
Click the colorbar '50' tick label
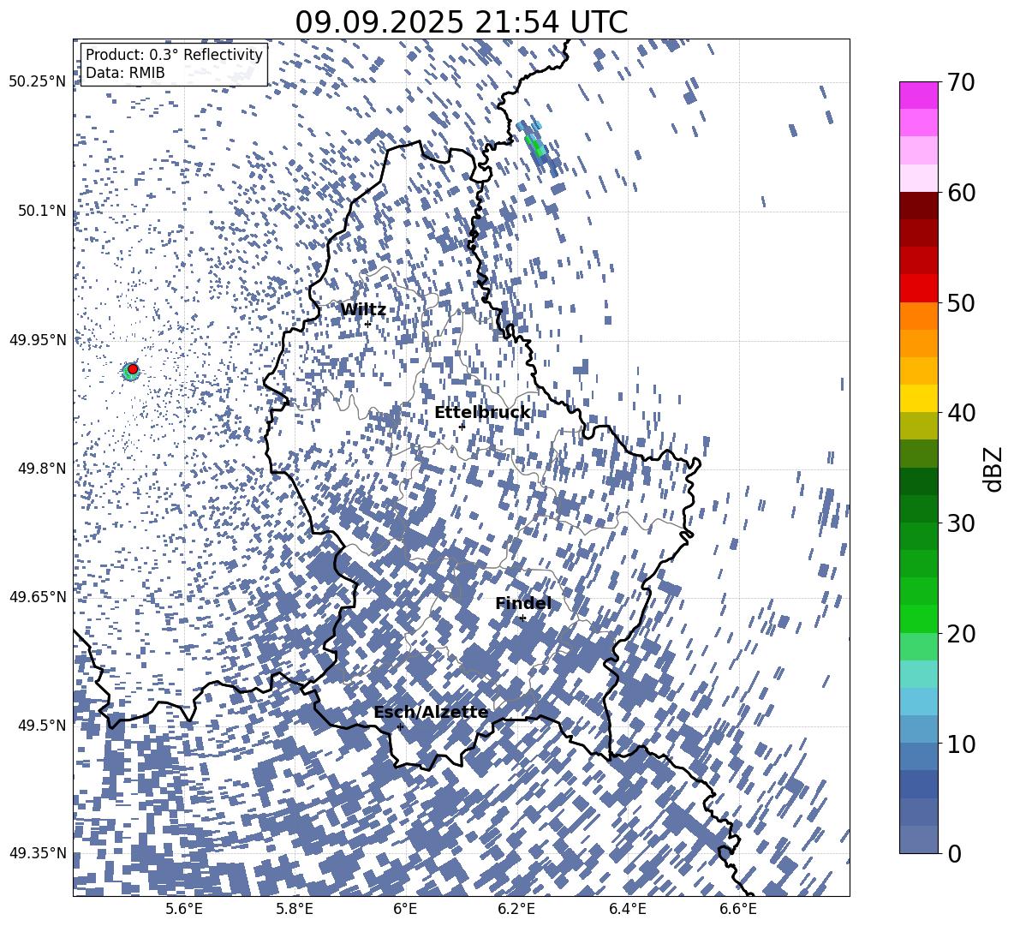tap(961, 302)
